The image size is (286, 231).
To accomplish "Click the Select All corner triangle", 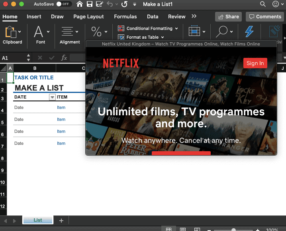I will pyautogui.click(x=3, y=68).
